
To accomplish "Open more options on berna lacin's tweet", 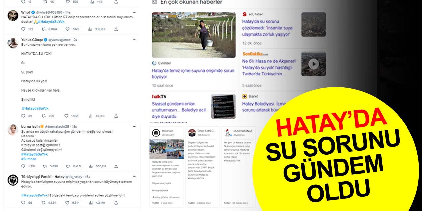I will pos(134,126).
